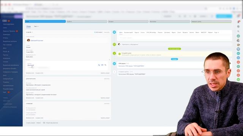Click the small avatar next to discussion invite
This screenshot has width=243, height=136.
tap(119, 44)
